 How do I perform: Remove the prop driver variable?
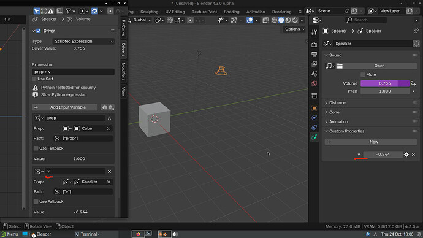[x=109, y=118]
